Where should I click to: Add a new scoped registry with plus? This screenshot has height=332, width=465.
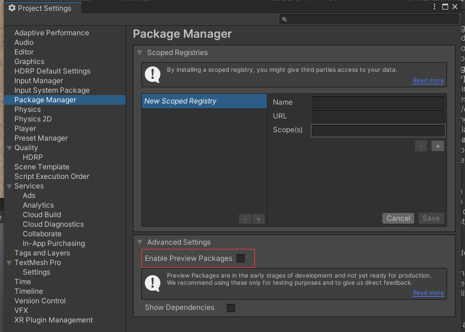point(259,219)
